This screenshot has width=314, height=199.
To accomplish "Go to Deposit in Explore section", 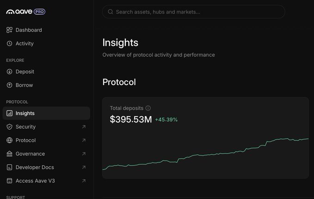I will tap(46, 72).
